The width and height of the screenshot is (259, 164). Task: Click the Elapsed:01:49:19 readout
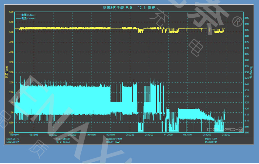point(114,139)
